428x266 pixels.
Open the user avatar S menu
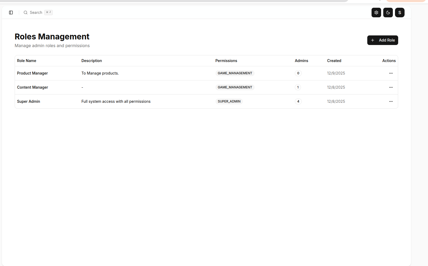[400, 13]
